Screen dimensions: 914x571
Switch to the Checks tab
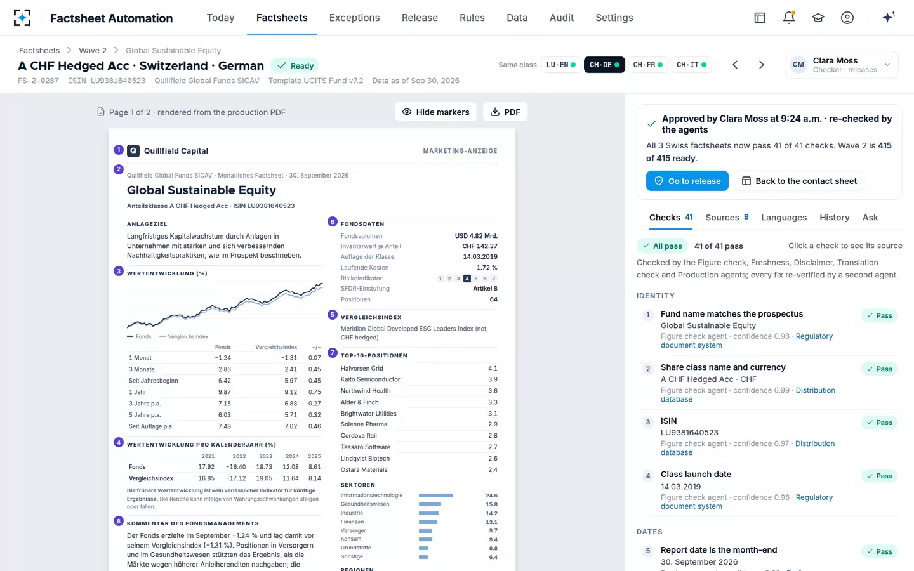point(671,218)
